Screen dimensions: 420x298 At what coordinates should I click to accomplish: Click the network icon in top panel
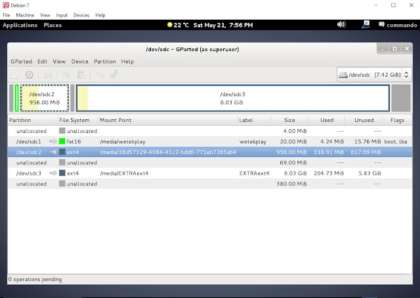click(366, 25)
